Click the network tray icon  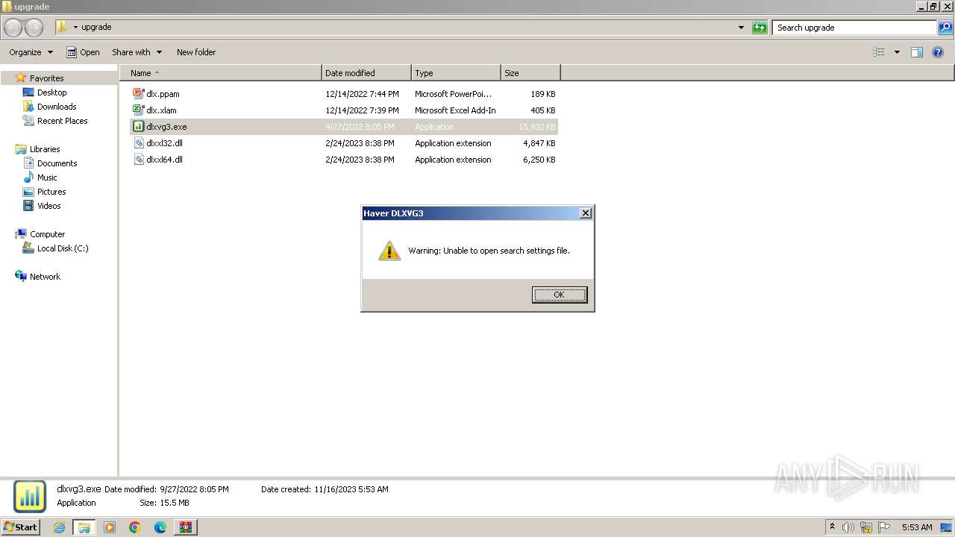[866, 527]
